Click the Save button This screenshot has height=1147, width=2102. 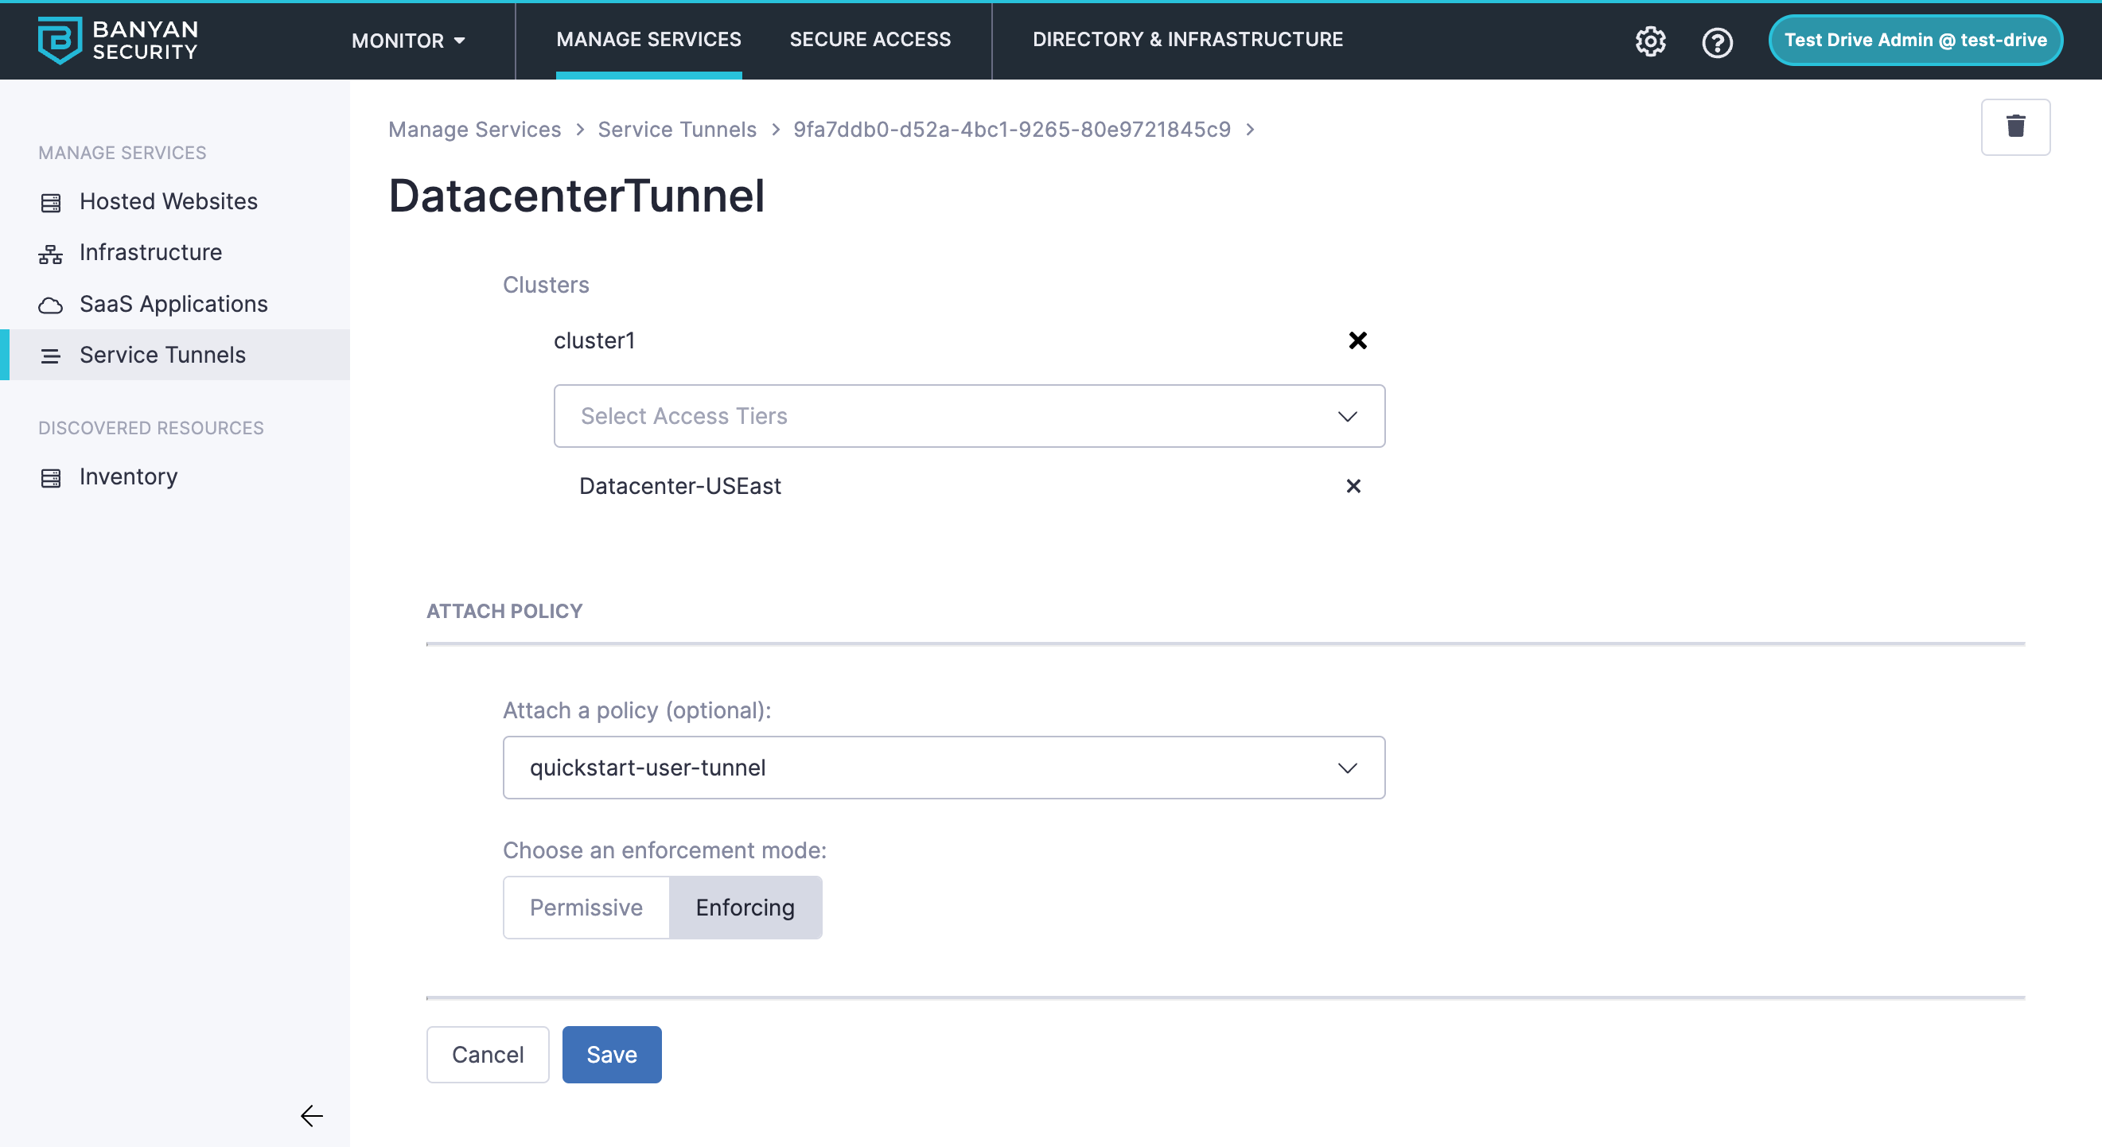point(611,1055)
